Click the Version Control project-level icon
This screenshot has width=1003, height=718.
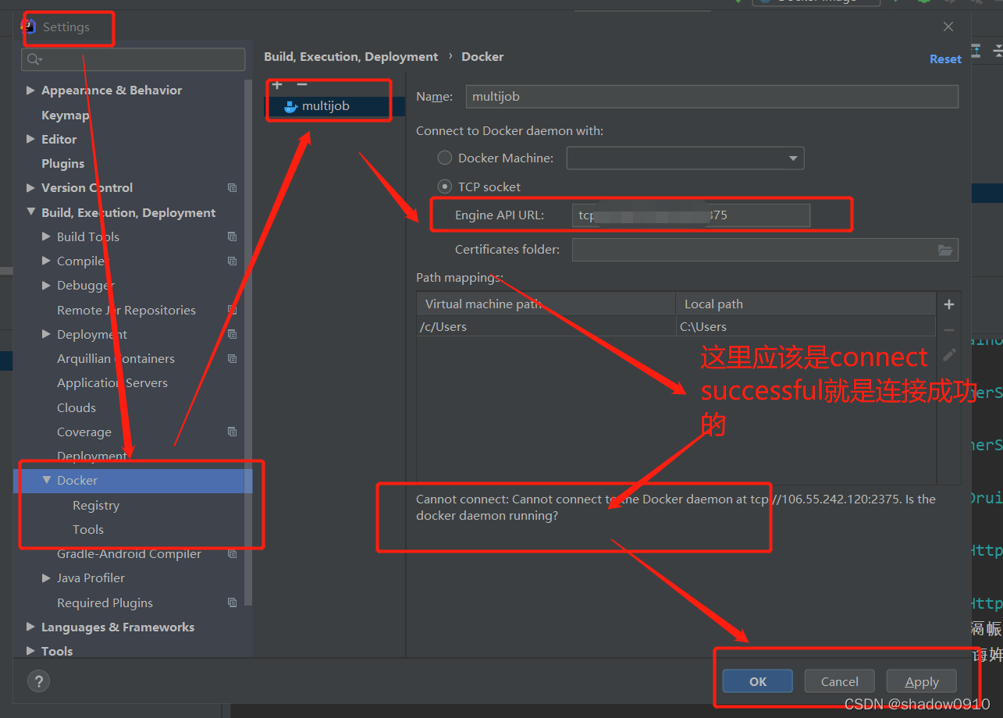(232, 188)
